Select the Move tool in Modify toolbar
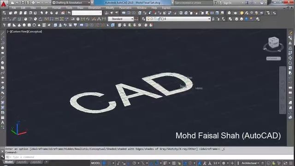The image size is (295, 166). tap(290, 58)
